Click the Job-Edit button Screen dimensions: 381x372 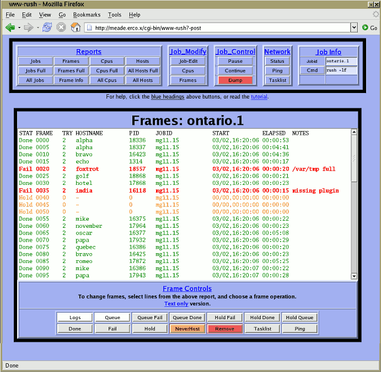pyautogui.click(x=188, y=61)
